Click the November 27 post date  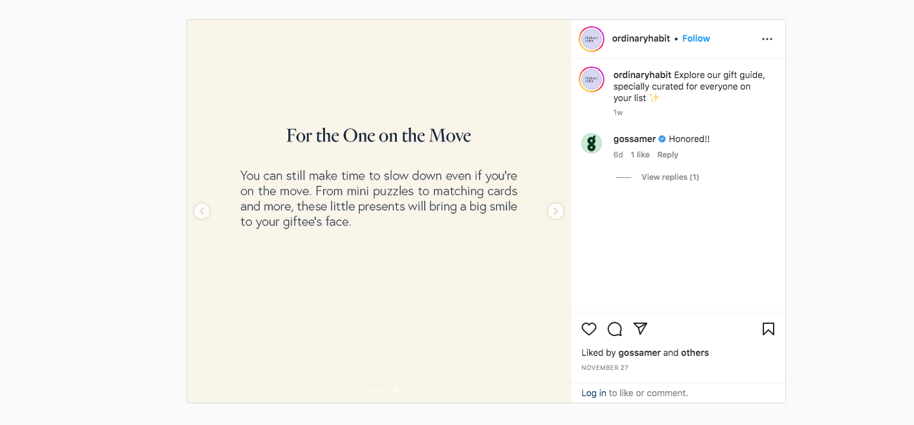(604, 368)
